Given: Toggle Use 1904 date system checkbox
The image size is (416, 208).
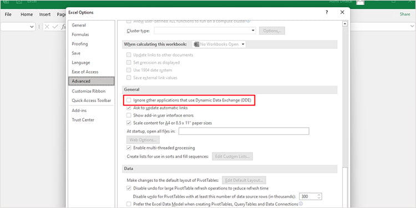Looking at the screenshot, I should [129, 70].
